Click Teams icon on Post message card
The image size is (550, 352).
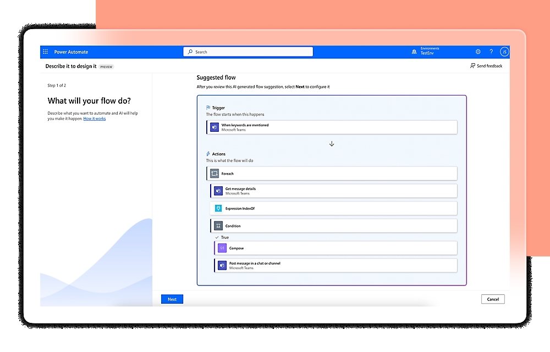click(222, 265)
